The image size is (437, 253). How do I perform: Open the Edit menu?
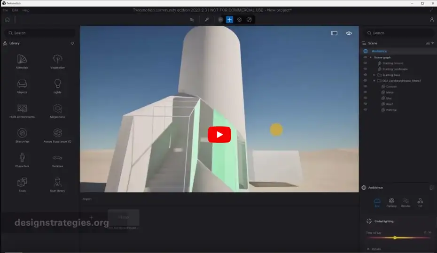(x=15, y=10)
